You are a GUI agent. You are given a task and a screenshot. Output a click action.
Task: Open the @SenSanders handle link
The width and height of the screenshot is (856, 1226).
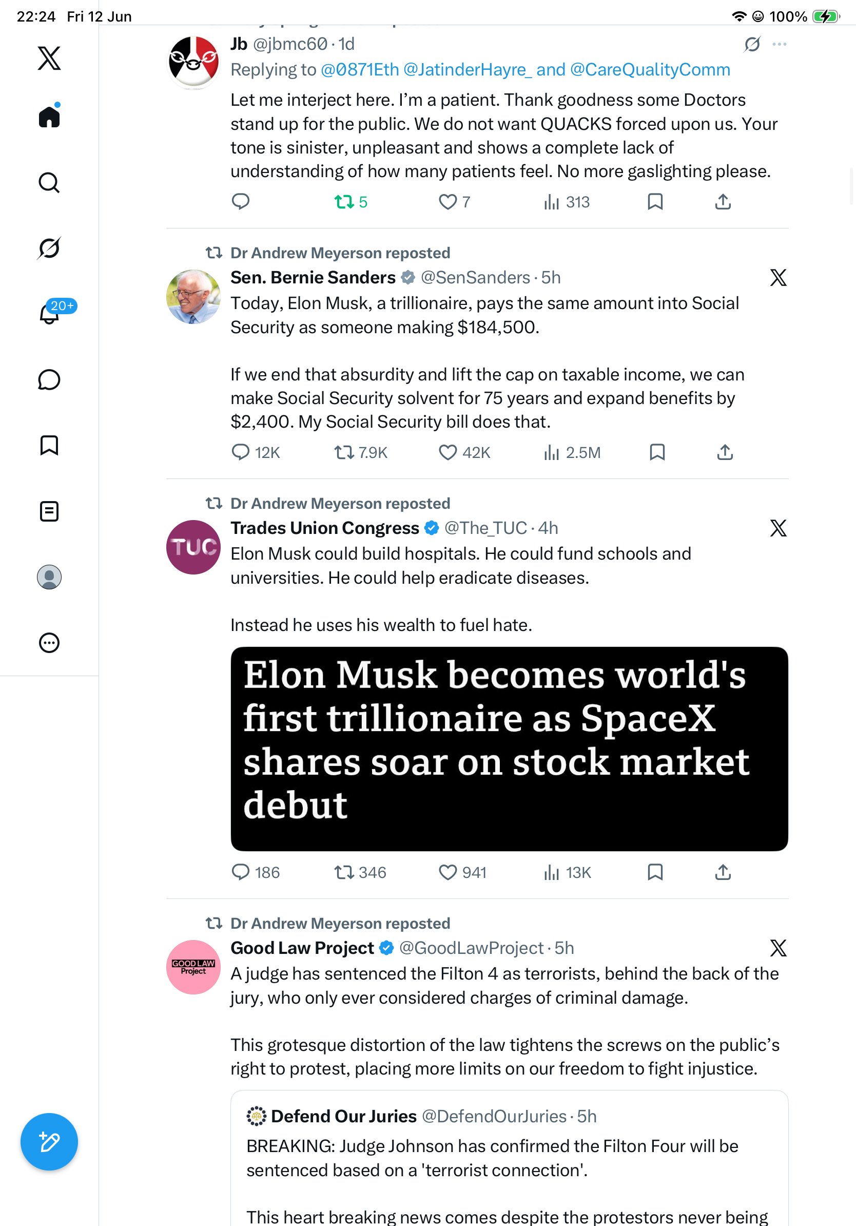point(476,278)
